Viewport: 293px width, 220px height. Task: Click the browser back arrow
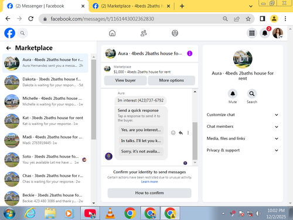pyautogui.click(x=8, y=19)
